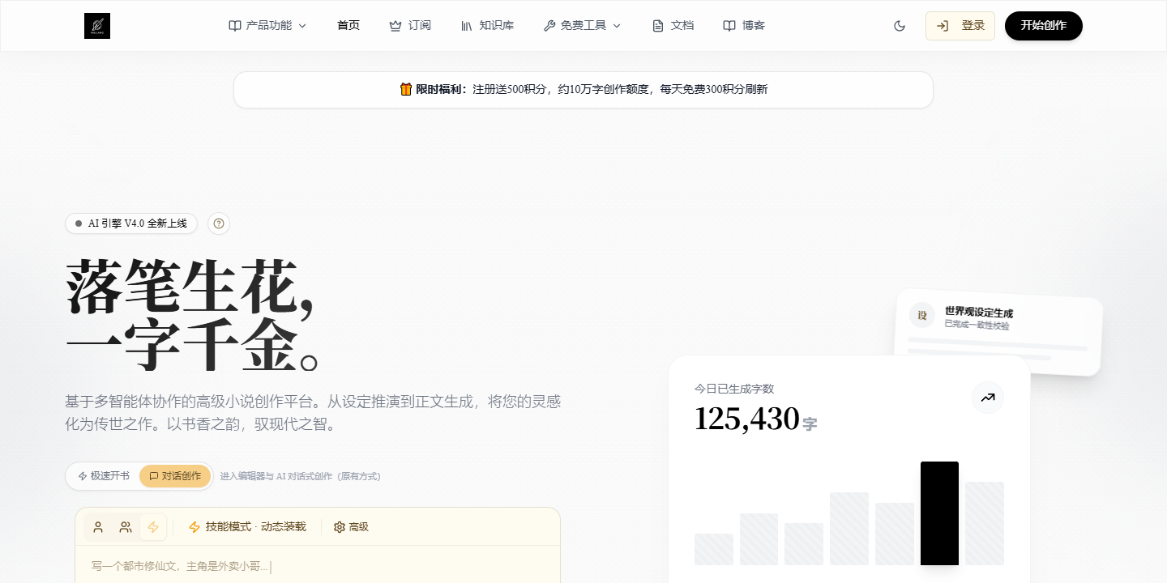This screenshot has width=1167, height=583.
Task: Select the lightning skill mode icon
Action: pyautogui.click(x=153, y=527)
